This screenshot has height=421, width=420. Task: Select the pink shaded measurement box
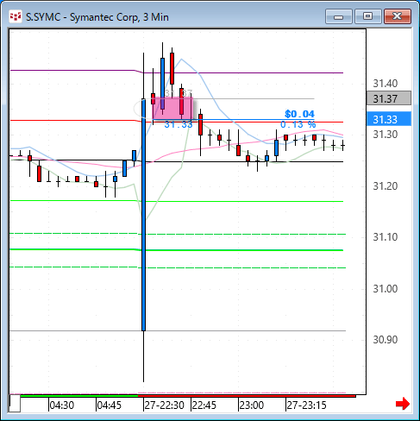pos(172,109)
